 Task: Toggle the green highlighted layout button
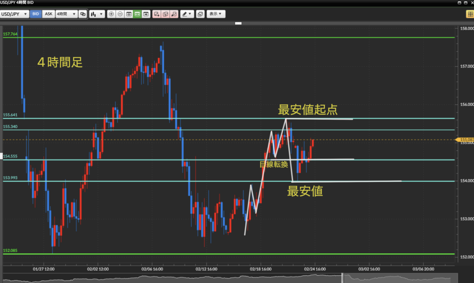click(137, 14)
